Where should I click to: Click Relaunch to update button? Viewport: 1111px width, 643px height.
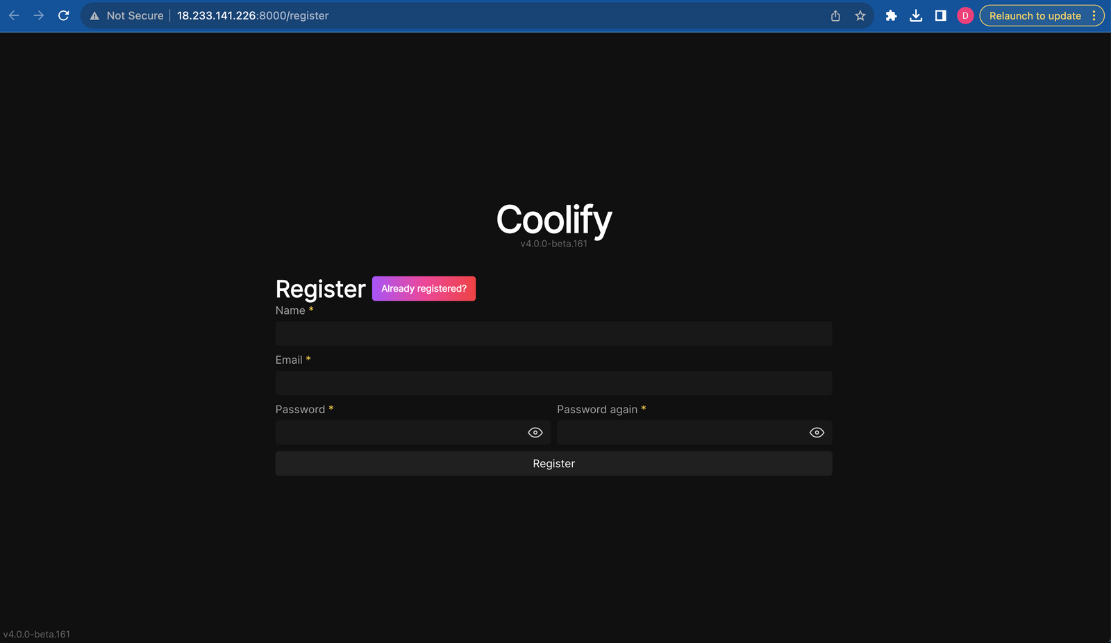pos(1035,15)
